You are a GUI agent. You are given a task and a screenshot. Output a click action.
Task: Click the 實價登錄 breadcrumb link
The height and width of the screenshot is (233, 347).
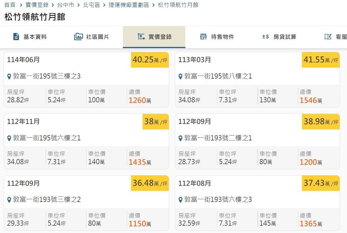[x=37, y=5]
